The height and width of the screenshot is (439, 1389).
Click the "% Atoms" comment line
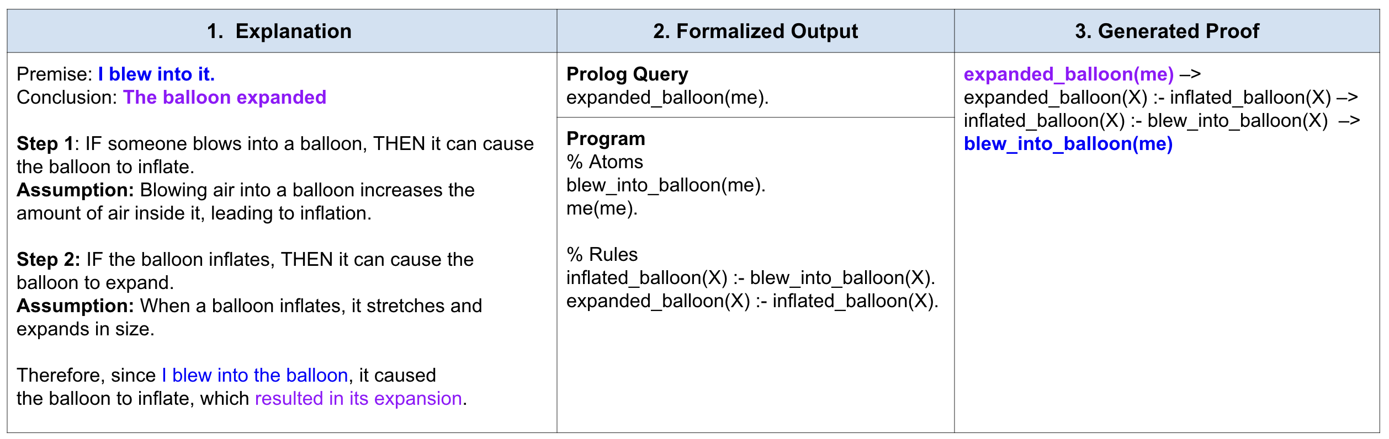click(605, 162)
